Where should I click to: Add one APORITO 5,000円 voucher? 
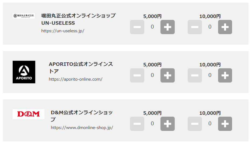tap(167, 75)
